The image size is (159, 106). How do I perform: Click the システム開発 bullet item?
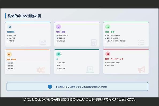pos(61,63)
